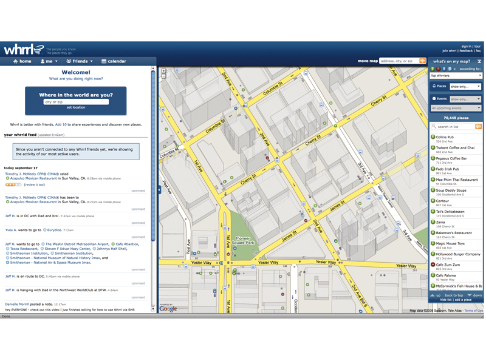Click the green icon beside Cafe Paloma
This screenshot has height=364, width=486.
click(x=433, y=275)
